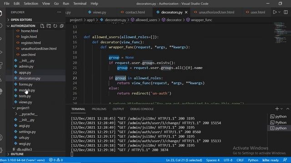Screen dimensions: 291x163
Task: Show the Debug Console panel tab
Action: coord(142,109)
